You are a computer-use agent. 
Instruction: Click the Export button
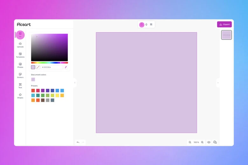click(x=224, y=24)
